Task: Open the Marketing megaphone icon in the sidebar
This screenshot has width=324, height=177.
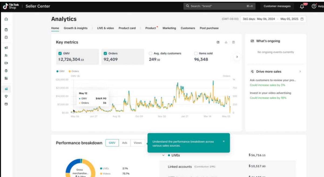Action: [x=6, y=48]
